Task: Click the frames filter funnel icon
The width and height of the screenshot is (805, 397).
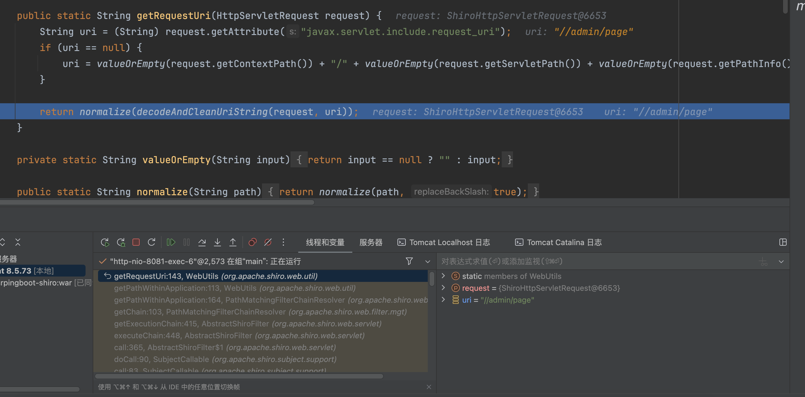Action: pos(409,261)
